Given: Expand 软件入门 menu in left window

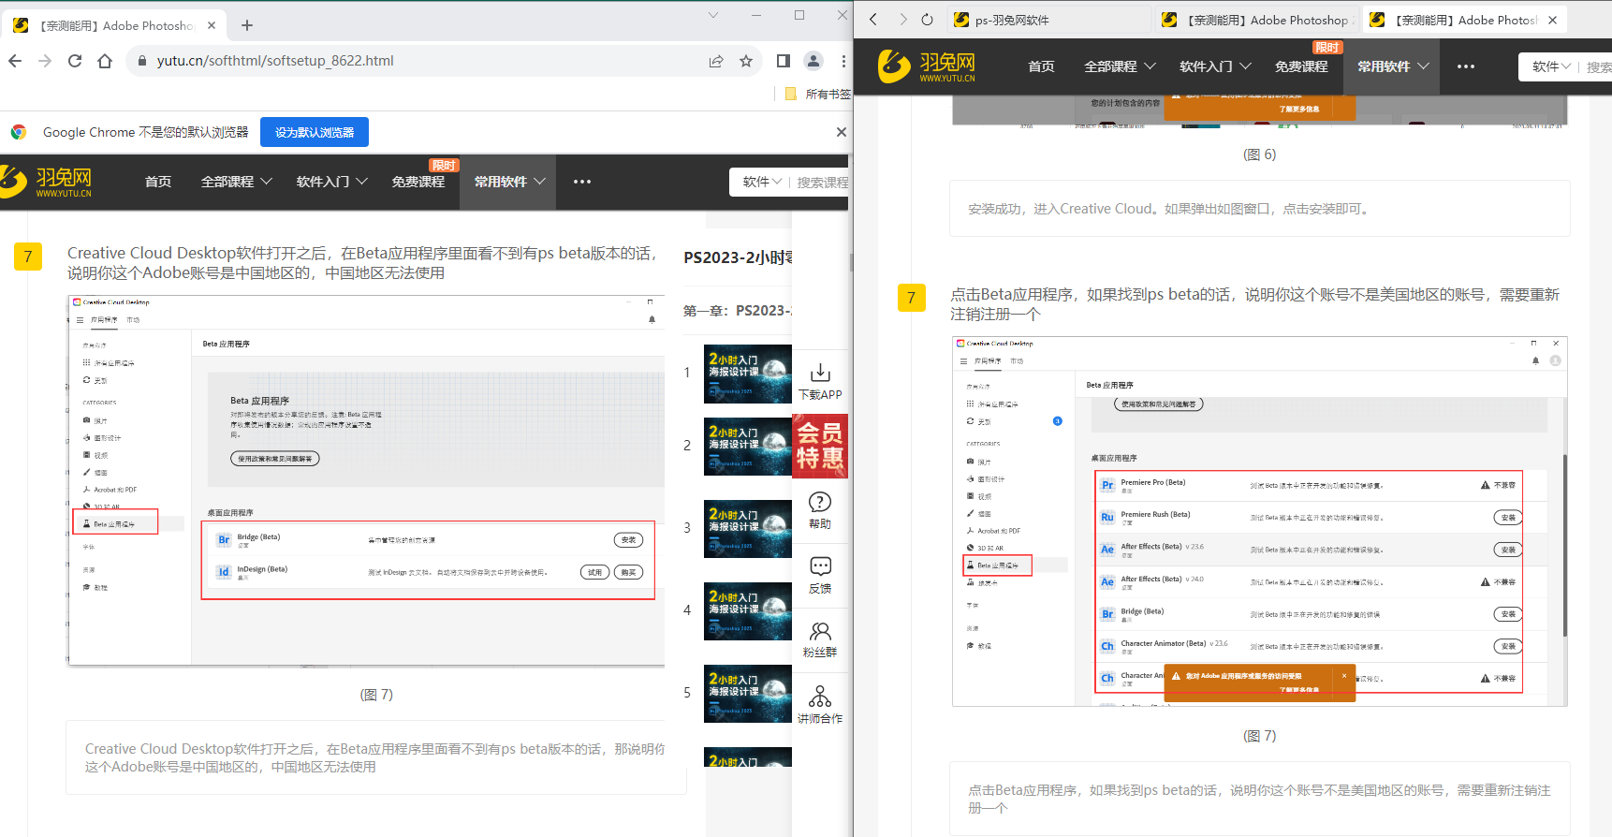Looking at the screenshot, I should tap(332, 182).
